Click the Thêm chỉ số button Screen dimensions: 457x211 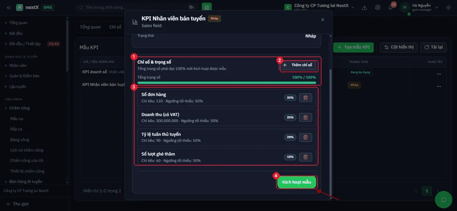298,65
